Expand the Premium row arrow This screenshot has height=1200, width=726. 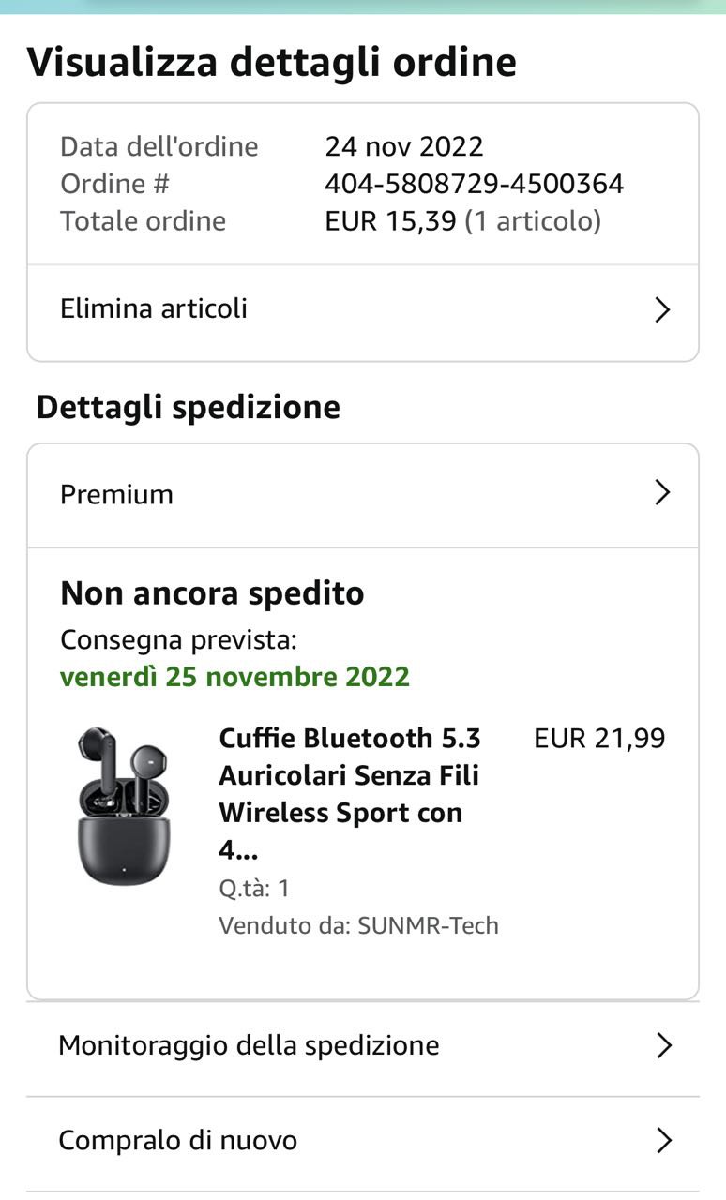[662, 493]
